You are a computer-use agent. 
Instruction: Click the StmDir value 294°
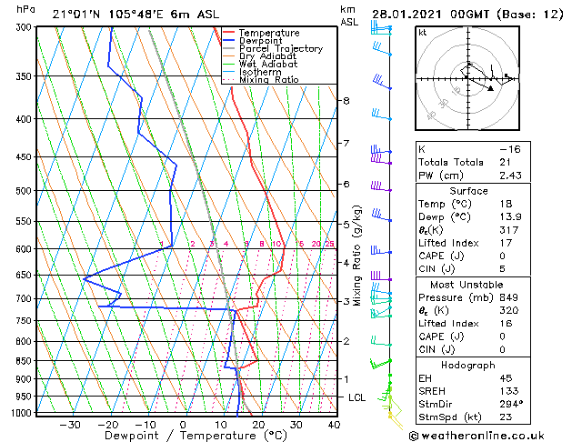coord(511,404)
